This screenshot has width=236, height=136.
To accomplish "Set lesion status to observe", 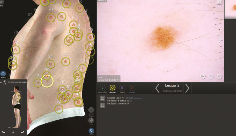I will tap(112, 88).
